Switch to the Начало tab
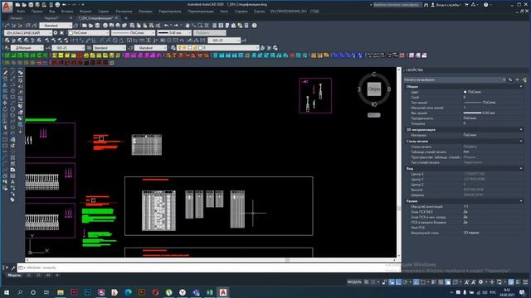The width and height of the screenshot is (531, 298). tap(16, 18)
